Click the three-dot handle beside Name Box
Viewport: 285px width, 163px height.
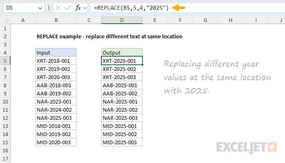[x=49, y=8]
